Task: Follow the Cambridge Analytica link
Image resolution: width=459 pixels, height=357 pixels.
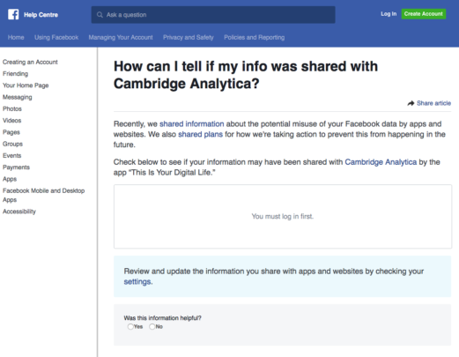Action: click(x=381, y=162)
